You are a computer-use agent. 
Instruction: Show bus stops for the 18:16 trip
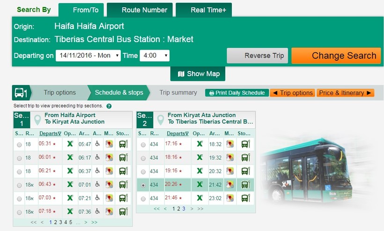(x=246, y=158)
